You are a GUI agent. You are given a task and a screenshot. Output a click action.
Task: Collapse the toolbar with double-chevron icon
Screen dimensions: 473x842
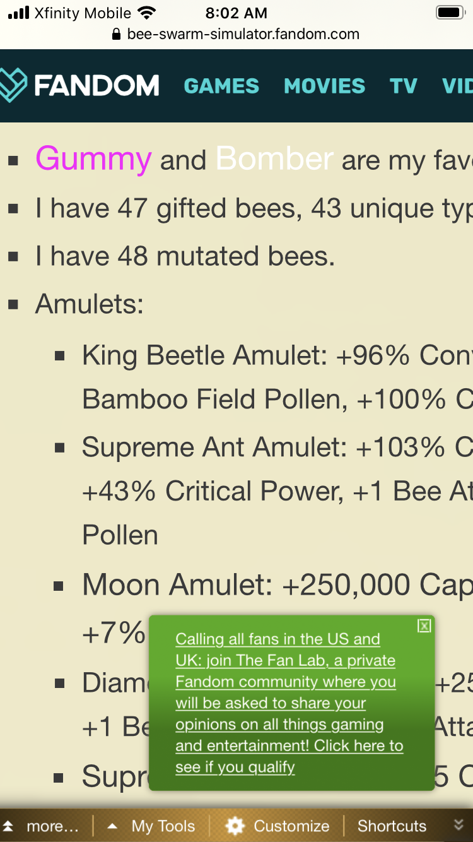[458, 825]
